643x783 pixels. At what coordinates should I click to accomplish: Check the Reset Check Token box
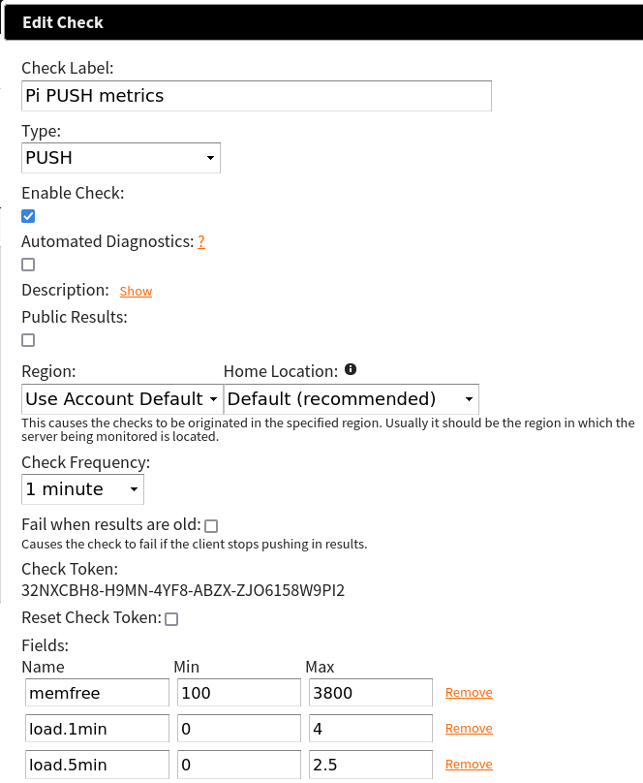(171, 619)
